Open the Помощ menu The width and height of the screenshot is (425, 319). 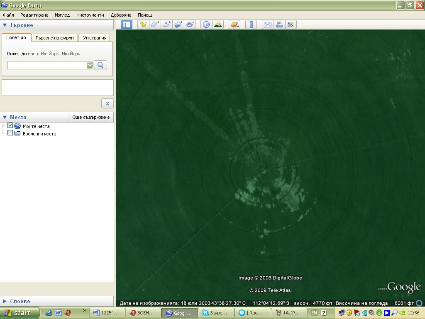(x=145, y=15)
